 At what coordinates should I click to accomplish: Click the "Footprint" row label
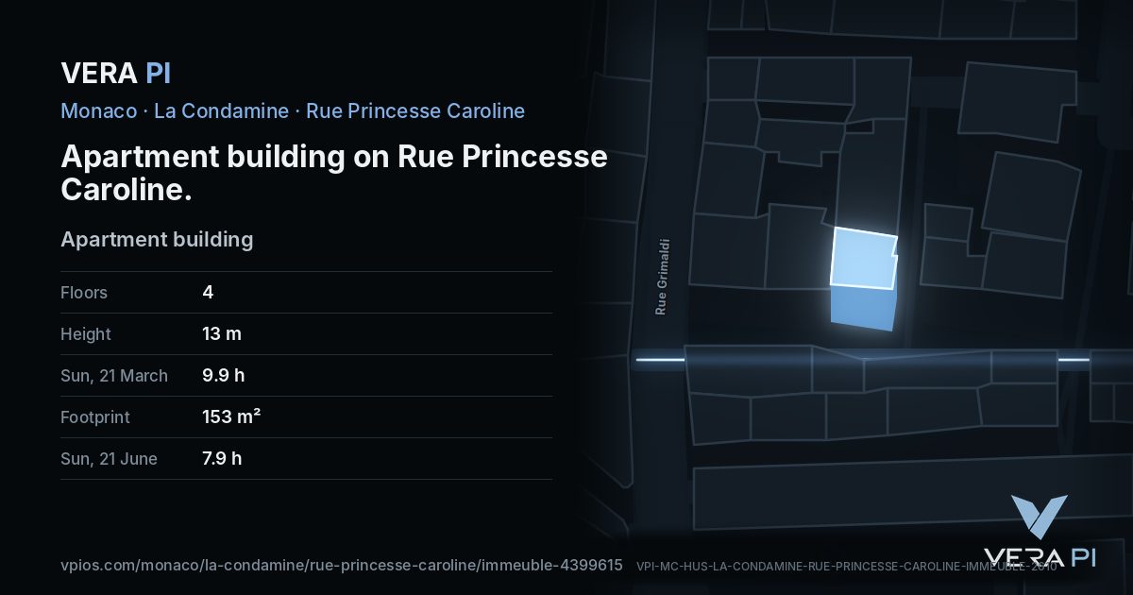click(x=95, y=417)
